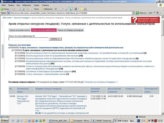Click the Искать >> button
The image size is (164, 123).
(x=55, y=39)
